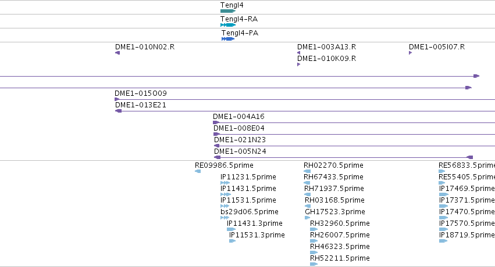
Task: Click the Tengl4 gene glyph
Action: (228, 11)
